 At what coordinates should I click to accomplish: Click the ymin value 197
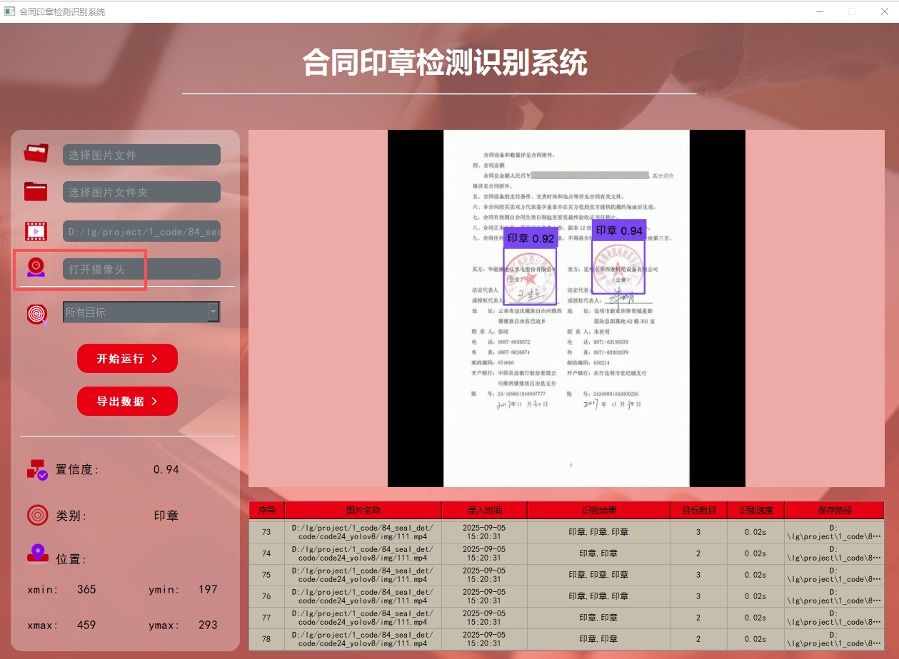pyautogui.click(x=208, y=589)
